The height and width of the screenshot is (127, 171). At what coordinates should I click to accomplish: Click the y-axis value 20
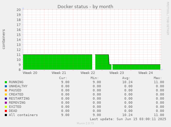[19, 10]
